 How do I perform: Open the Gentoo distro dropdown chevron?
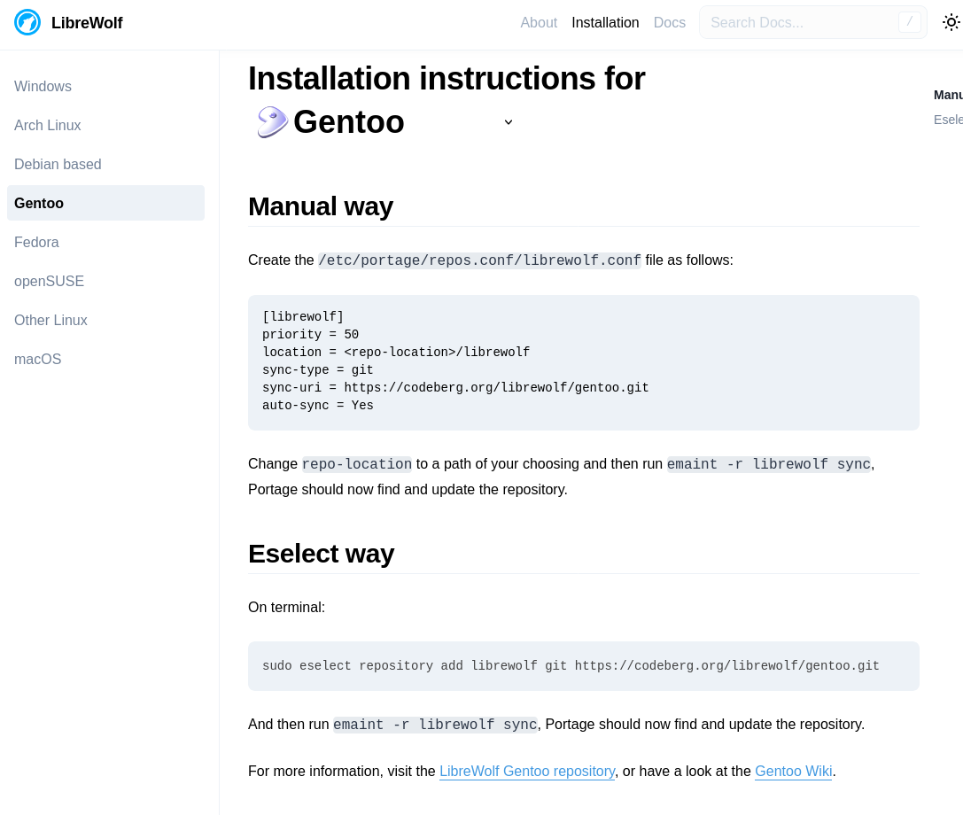point(508,122)
